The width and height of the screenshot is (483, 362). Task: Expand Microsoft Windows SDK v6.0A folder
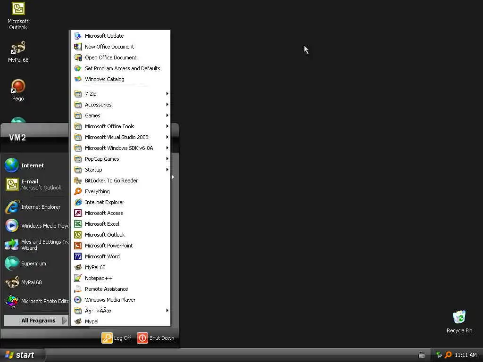pyautogui.click(x=120, y=148)
